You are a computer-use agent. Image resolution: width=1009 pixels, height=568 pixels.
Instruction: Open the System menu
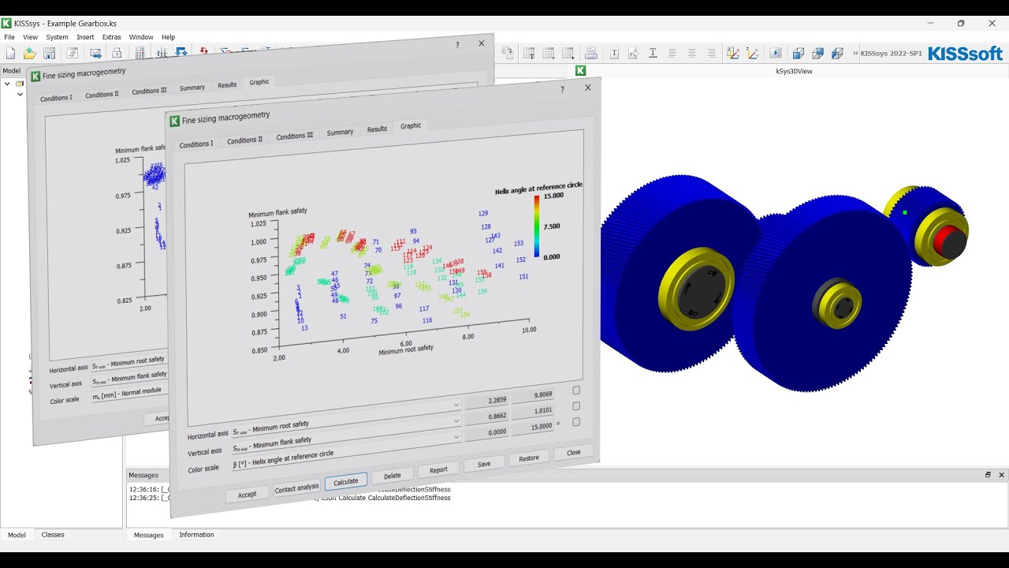(57, 37)
